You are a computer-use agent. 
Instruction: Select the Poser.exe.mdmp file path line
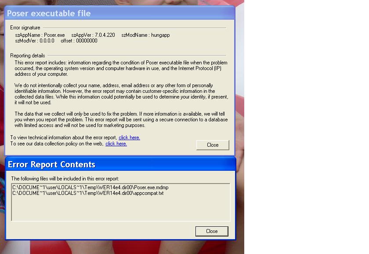(x=90, y=187)
